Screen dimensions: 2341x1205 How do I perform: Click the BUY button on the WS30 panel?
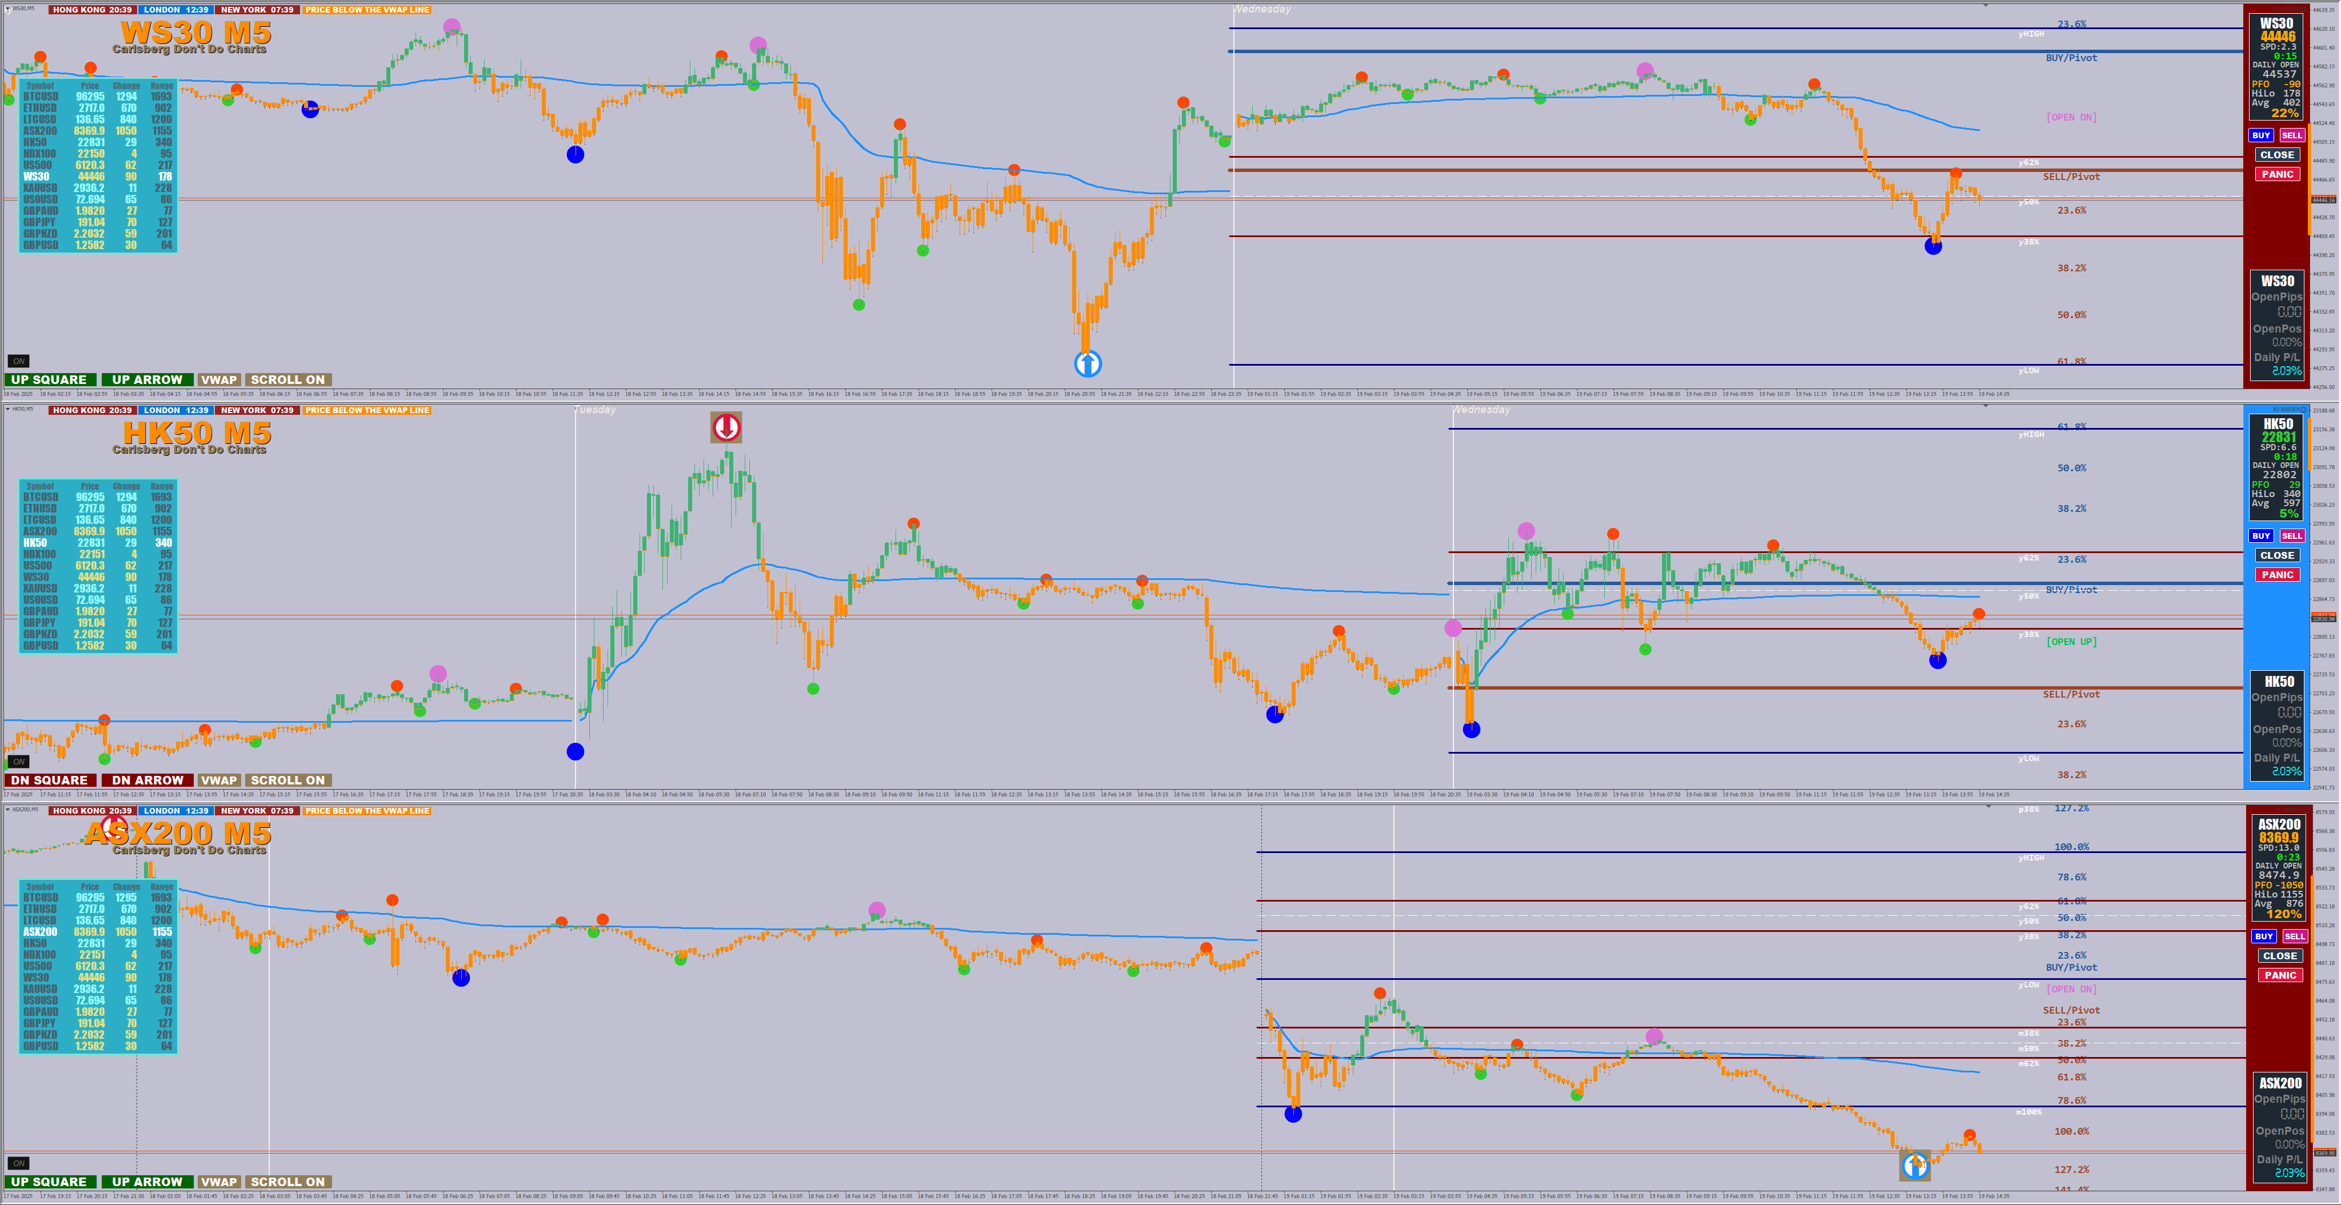click(x=2261, y=135)
